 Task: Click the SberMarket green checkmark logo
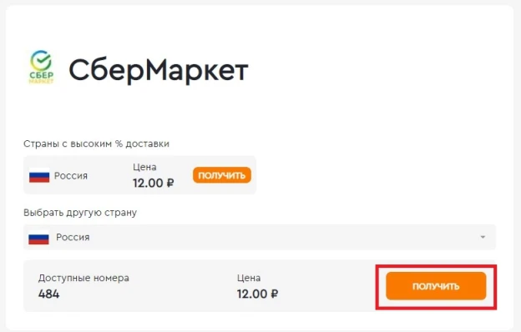tap(41, 68)
